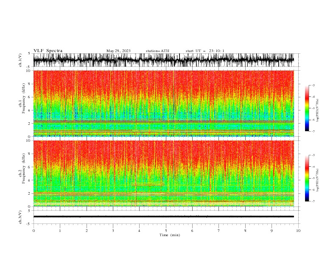Click time-axis tick label "3"
Screen dimensions: 336x259
tap(113, 231)
